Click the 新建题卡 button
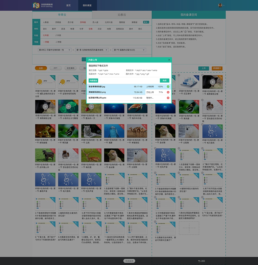 [217, 68]
